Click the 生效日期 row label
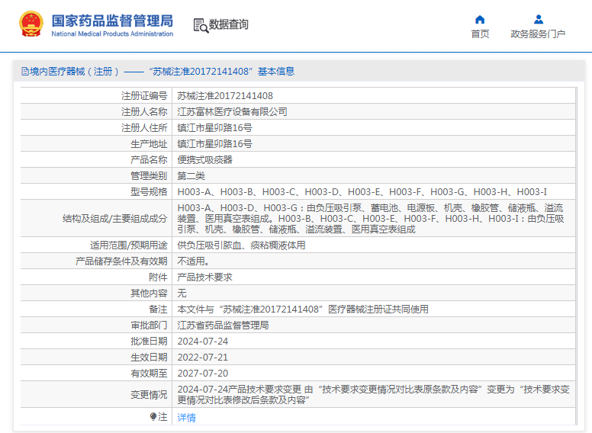The width and height of the screenshot is (592, 433). pyautogui.click(x=149, y=358)
